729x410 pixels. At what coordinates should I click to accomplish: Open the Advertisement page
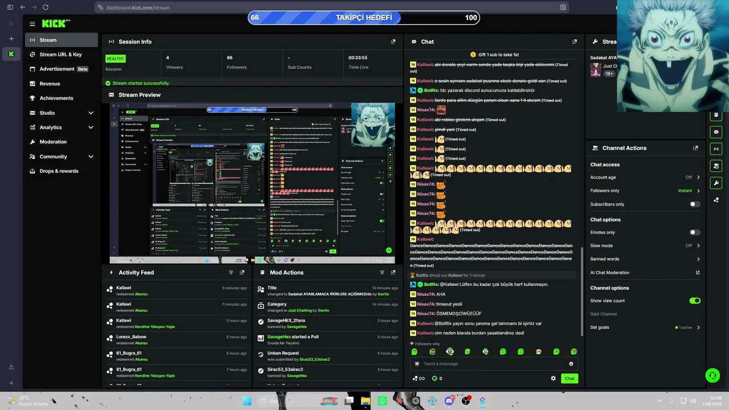click(62, 69)
